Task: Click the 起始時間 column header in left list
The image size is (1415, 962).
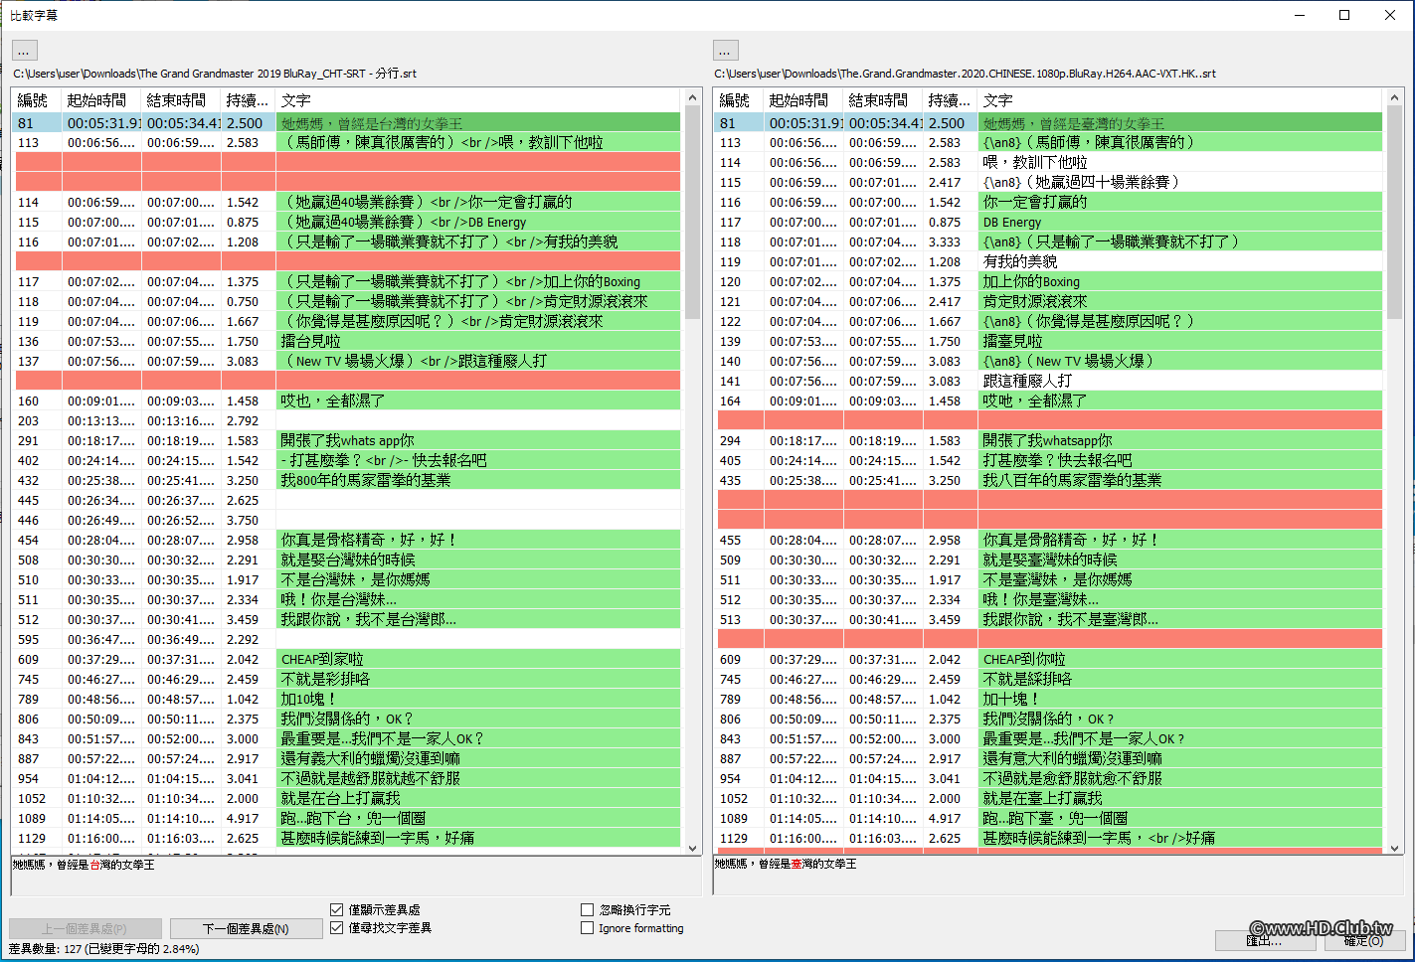Action: tap(101, 100)
